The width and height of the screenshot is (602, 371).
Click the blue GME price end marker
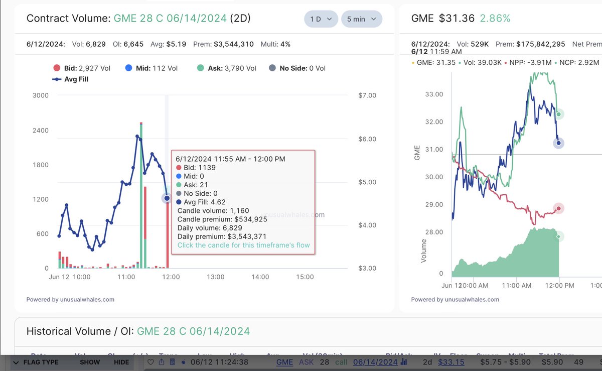tap(559, 143)
